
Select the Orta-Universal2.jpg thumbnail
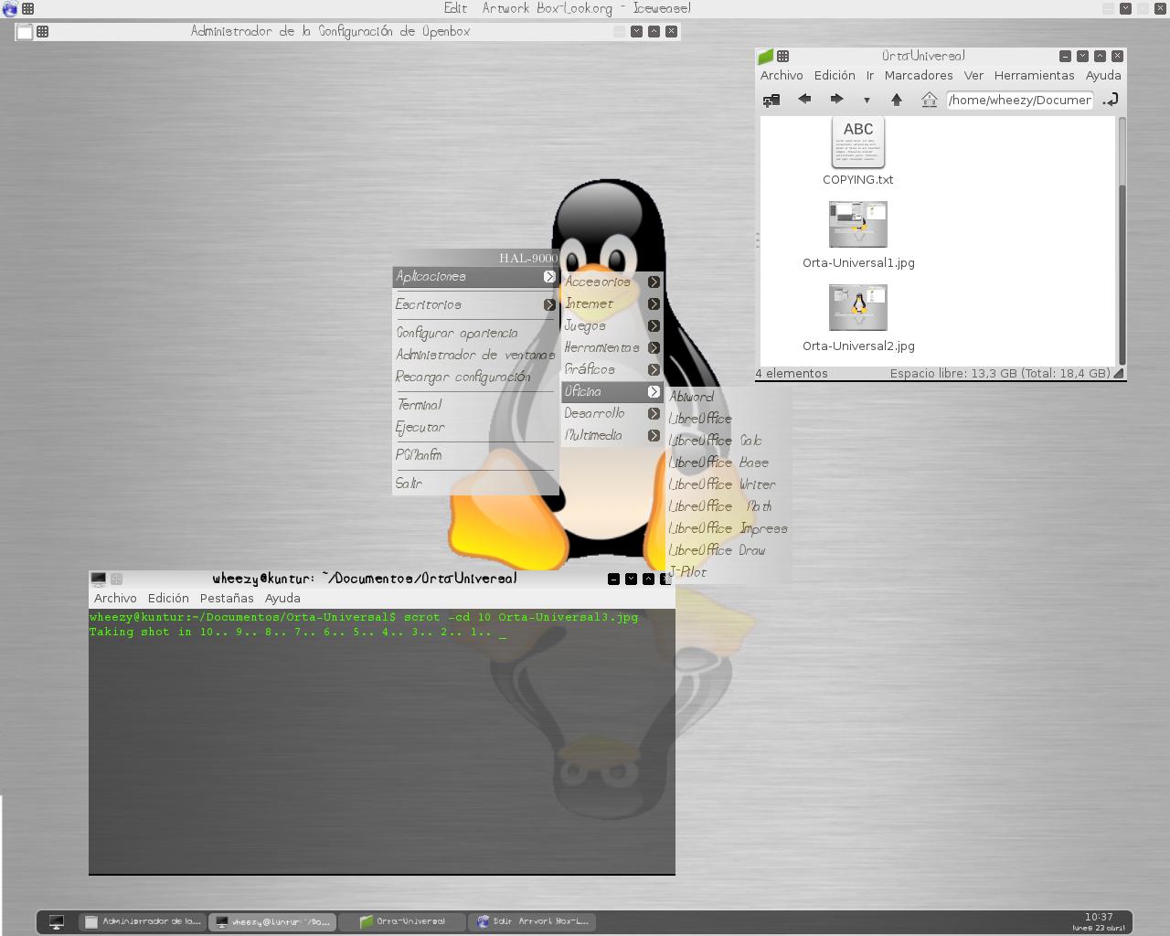(857, 307)
